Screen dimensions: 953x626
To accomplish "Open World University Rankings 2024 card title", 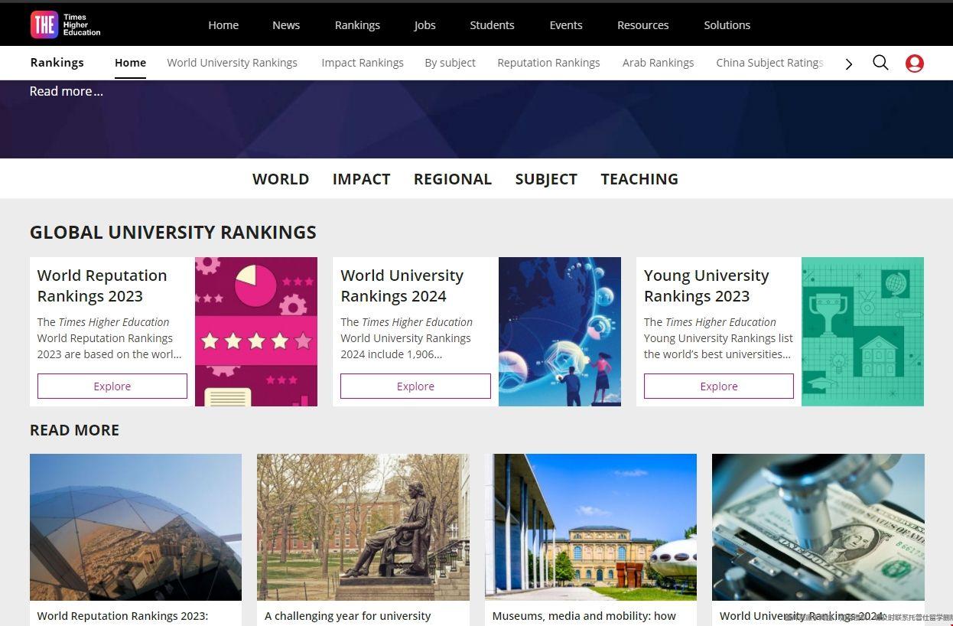I will tap(402, 285).
